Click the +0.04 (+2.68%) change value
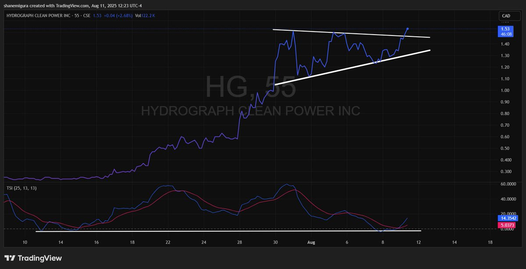Screen dimensions: 526x269 click(x=118, y=16)
